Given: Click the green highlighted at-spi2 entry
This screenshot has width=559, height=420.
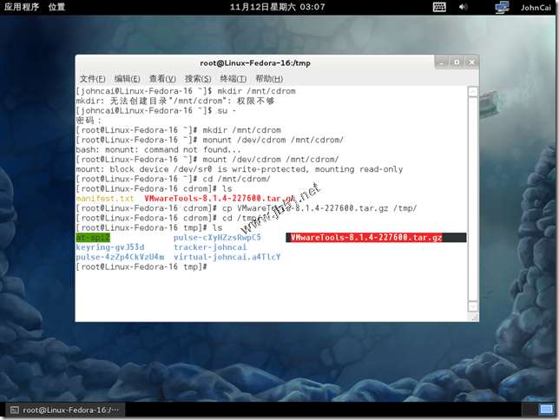Looking at the screenshot, I should (x=93, y=238).
